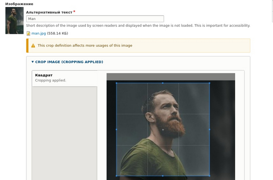This screenshot has width=273, height=180.
Task: Select the Квадрат crop type tab
Action: coord(64,78)
